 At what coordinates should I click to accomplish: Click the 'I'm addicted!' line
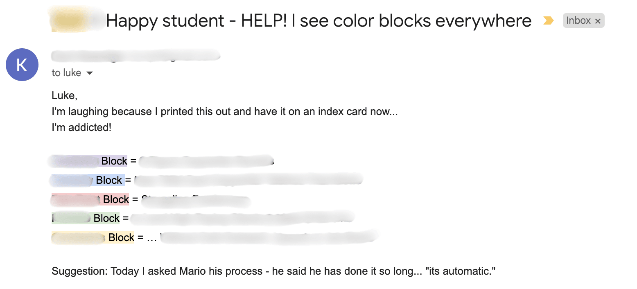pyautogui.click(x=81, y=127)
